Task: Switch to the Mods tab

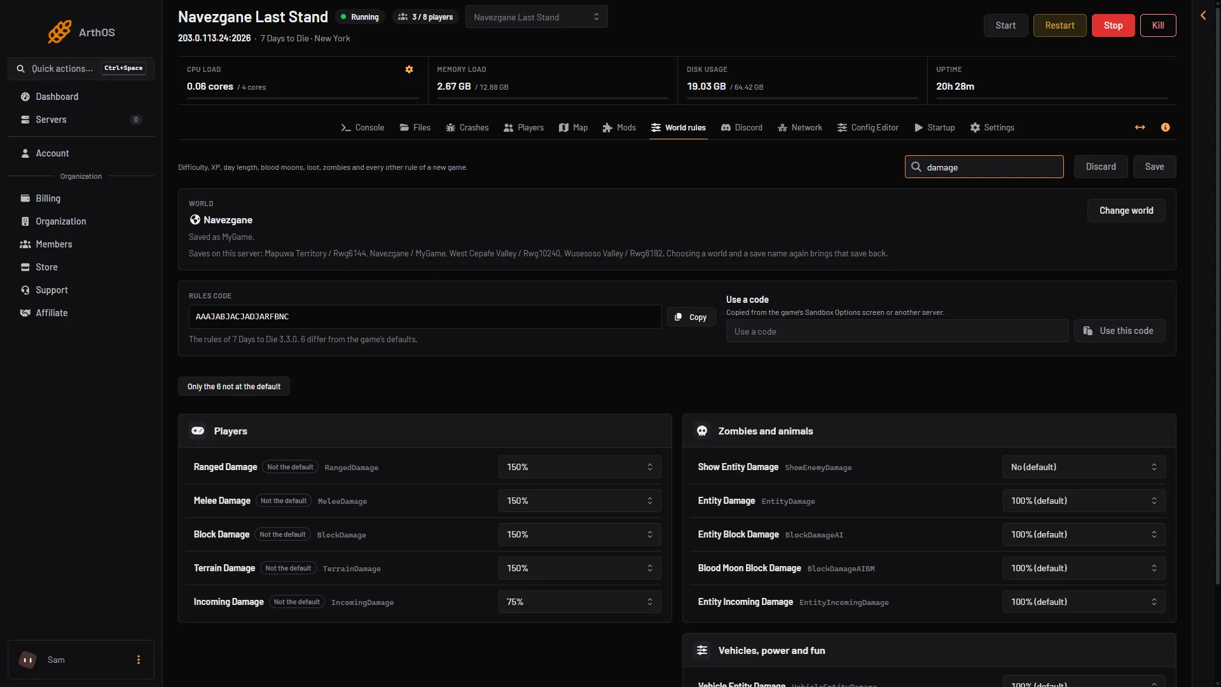Action: coord(619,127)
